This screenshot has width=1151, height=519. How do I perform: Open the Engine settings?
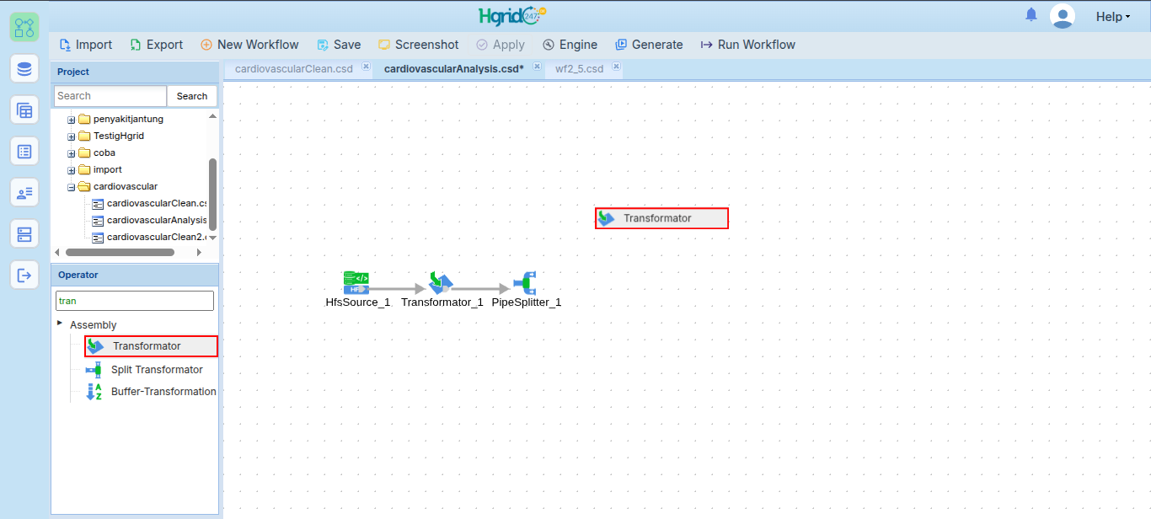(x=570, y=45)
